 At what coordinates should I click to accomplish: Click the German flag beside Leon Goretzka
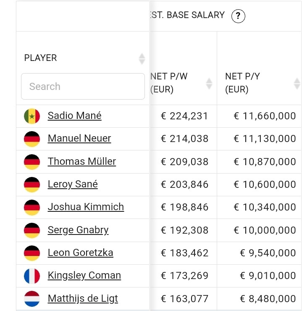click(32, 253)
